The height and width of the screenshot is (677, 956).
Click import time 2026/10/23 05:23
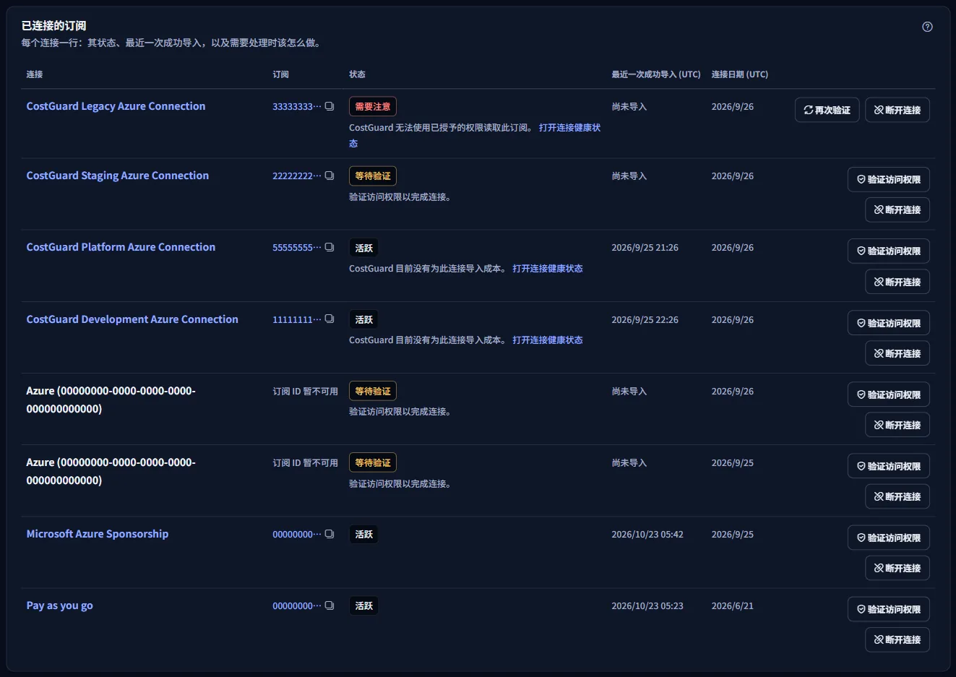click(647, 605)
